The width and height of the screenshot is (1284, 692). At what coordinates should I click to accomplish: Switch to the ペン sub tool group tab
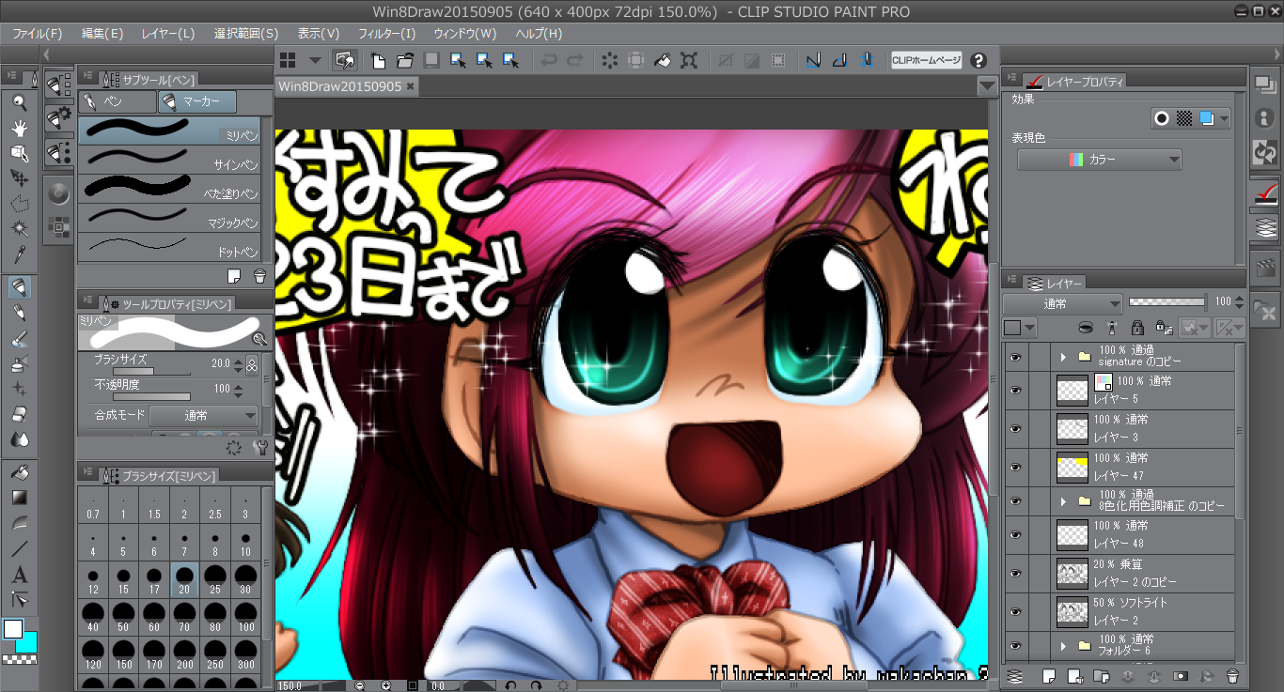tap(118, 101)
